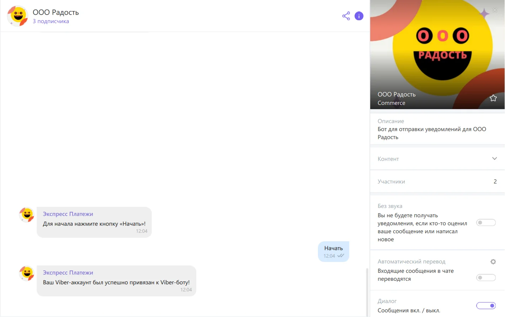Image resolution: width=505 pixels, height=317 pixels.
Task: Click the Без звука heading
Action: coord(390,206)
